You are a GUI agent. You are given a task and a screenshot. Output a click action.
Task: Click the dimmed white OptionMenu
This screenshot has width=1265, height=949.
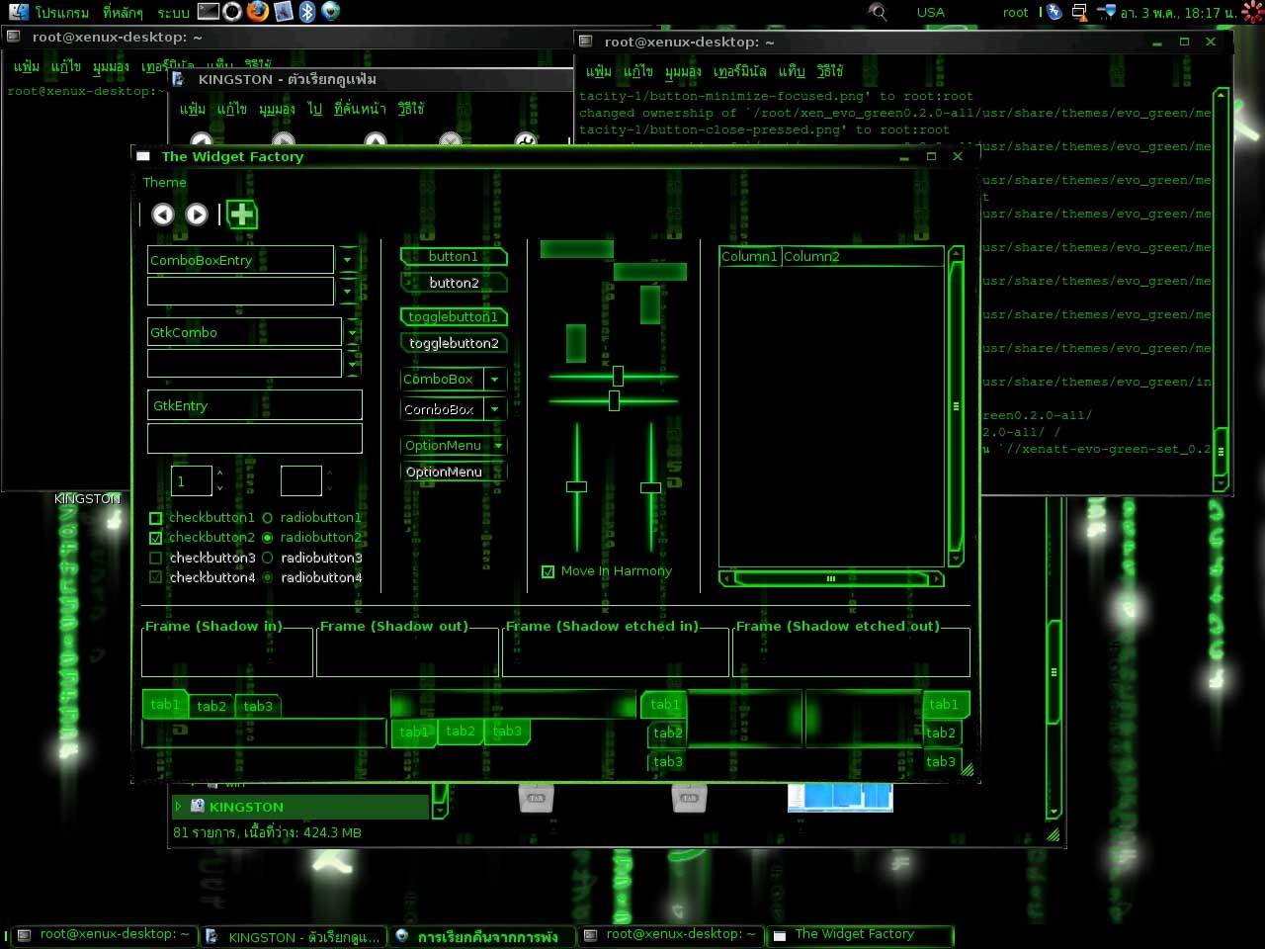pyautogui.click(x=454, y=472)
